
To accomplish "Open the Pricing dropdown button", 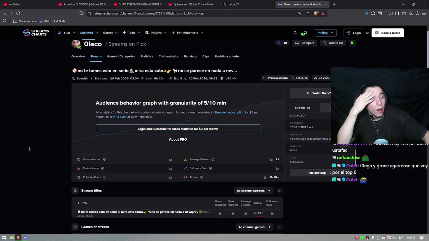I will click(x=325, y=33).
